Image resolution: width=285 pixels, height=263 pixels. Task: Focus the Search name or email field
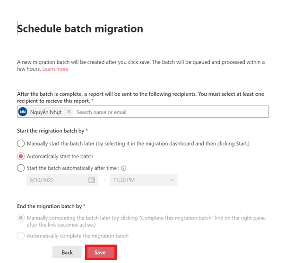[x=170, y=112]
